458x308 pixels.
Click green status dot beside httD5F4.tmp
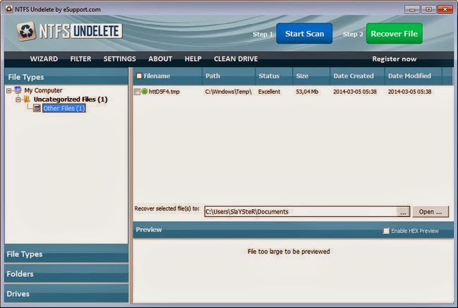pos(144,92)
